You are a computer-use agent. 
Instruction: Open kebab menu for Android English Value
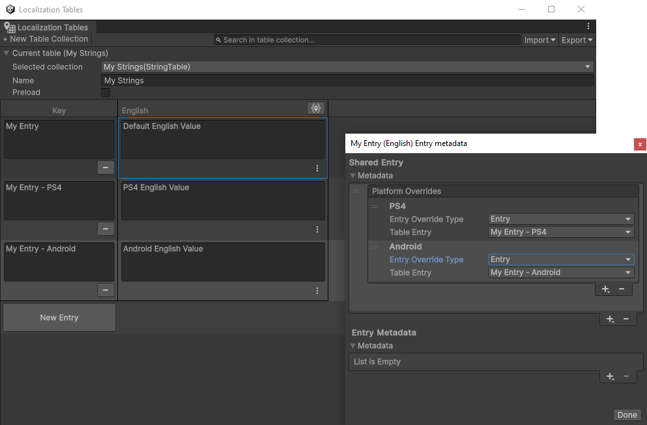(317, 291)
